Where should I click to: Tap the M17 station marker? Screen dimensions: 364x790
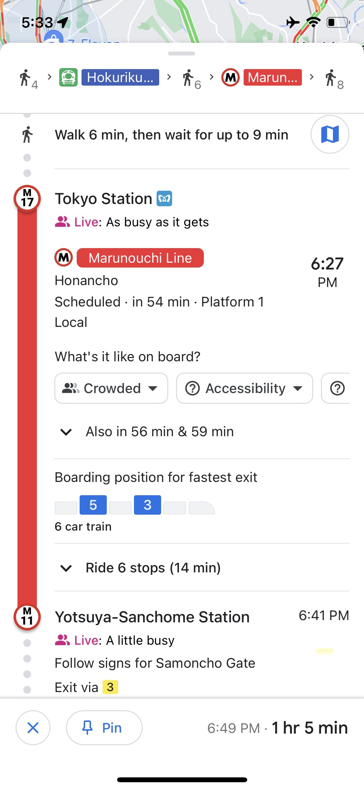tap(27, 198)
